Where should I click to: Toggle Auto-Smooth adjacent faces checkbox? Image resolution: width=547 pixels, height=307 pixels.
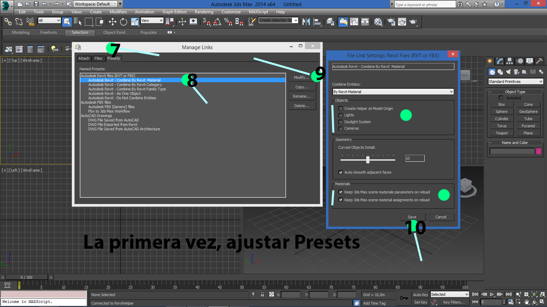pos(341,172)
